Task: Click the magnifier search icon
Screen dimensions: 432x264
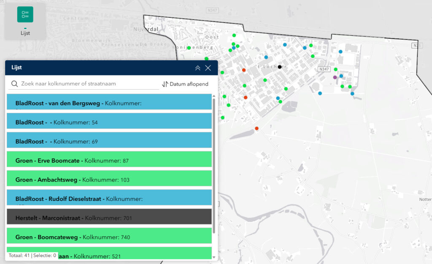Action: 15,84
